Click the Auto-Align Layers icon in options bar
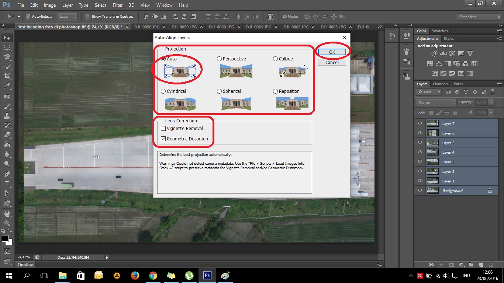Screen dimensions: 504x283 click(271, 17)
